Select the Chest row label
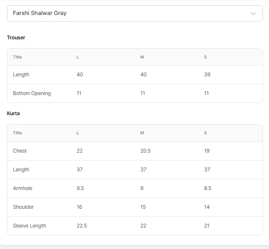Screen dimensions: 269x249 20,151
